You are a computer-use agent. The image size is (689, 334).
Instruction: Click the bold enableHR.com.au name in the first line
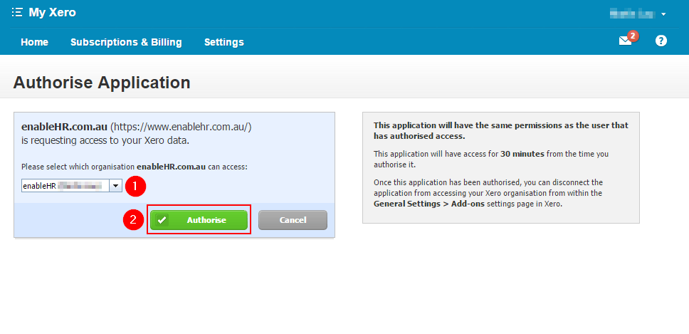click(64, 127)
